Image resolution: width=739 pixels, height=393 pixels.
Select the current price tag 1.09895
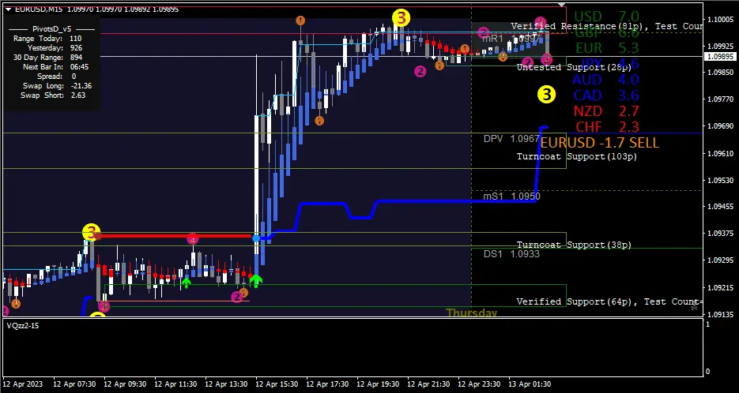point(718,57)
